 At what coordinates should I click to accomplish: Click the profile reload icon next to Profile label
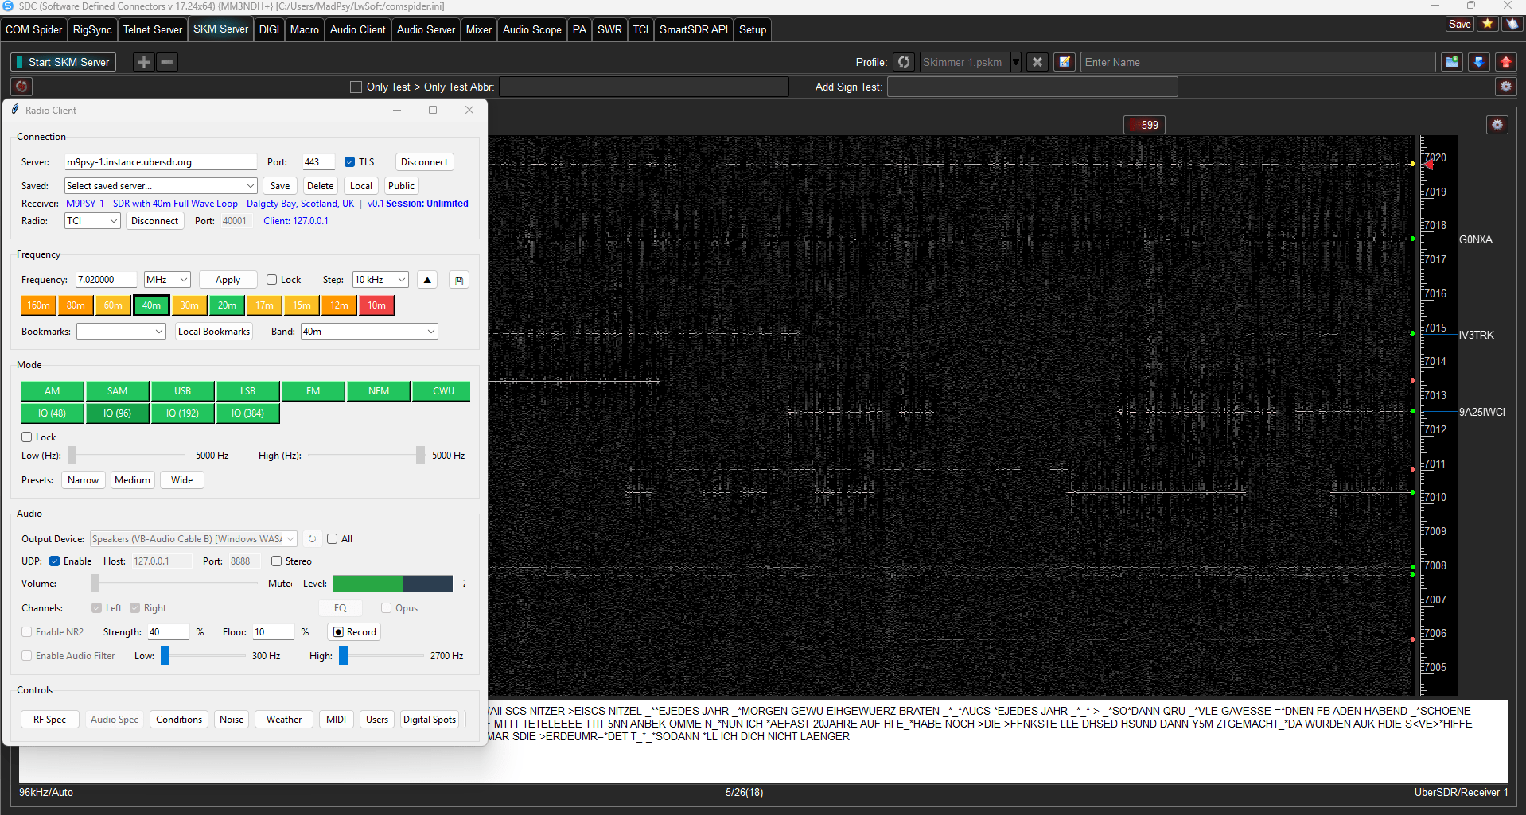(x=904, y=62)
